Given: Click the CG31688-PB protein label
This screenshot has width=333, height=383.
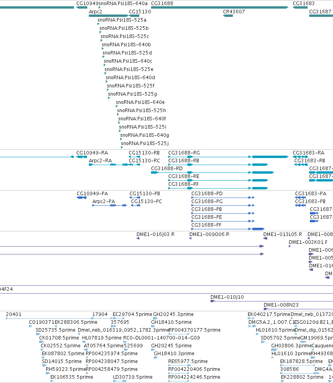Looking at the screenshot, I should point(207,209).
